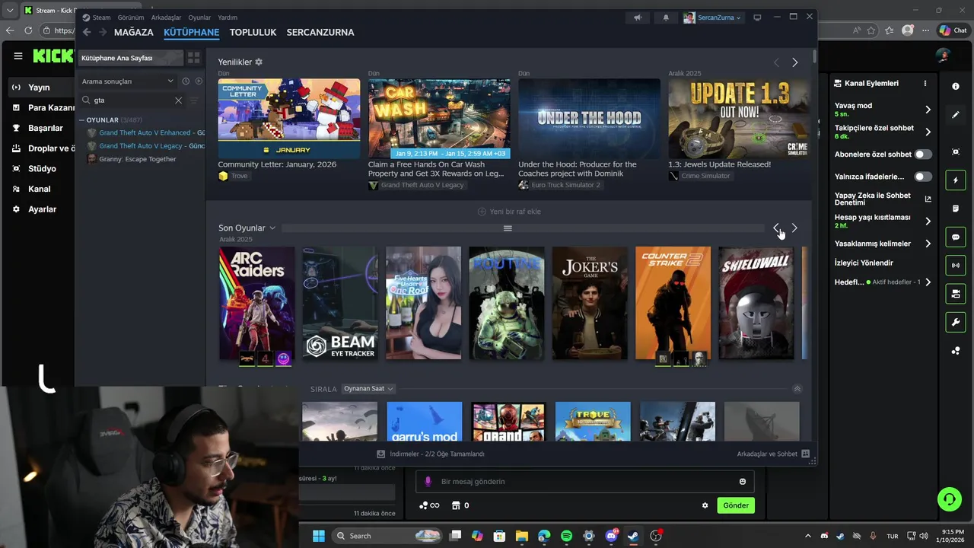
Task: Open Oynanan Saat sort dropdown
Action: click(x=368, y=389)
